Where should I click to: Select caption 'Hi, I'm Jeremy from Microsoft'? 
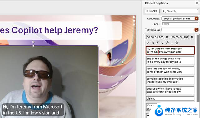tap(170, 50)
